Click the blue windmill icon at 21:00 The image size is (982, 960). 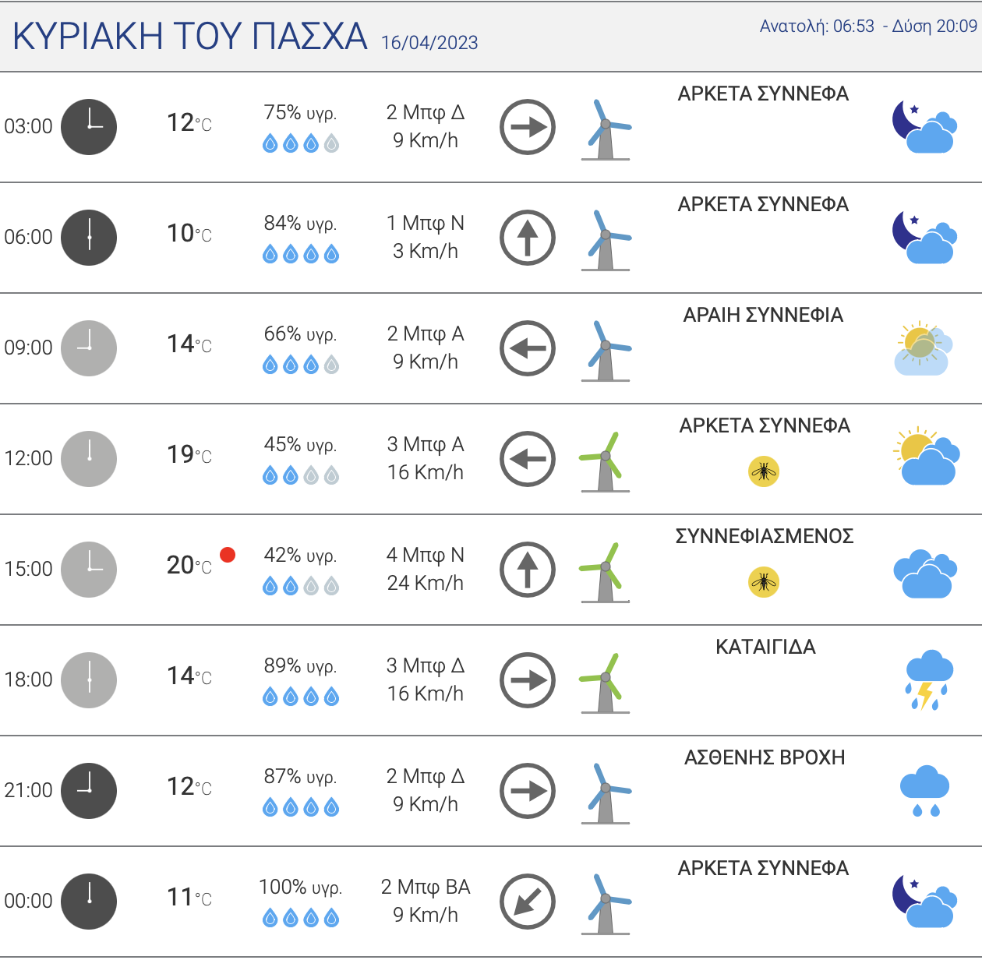coord(606,793)
